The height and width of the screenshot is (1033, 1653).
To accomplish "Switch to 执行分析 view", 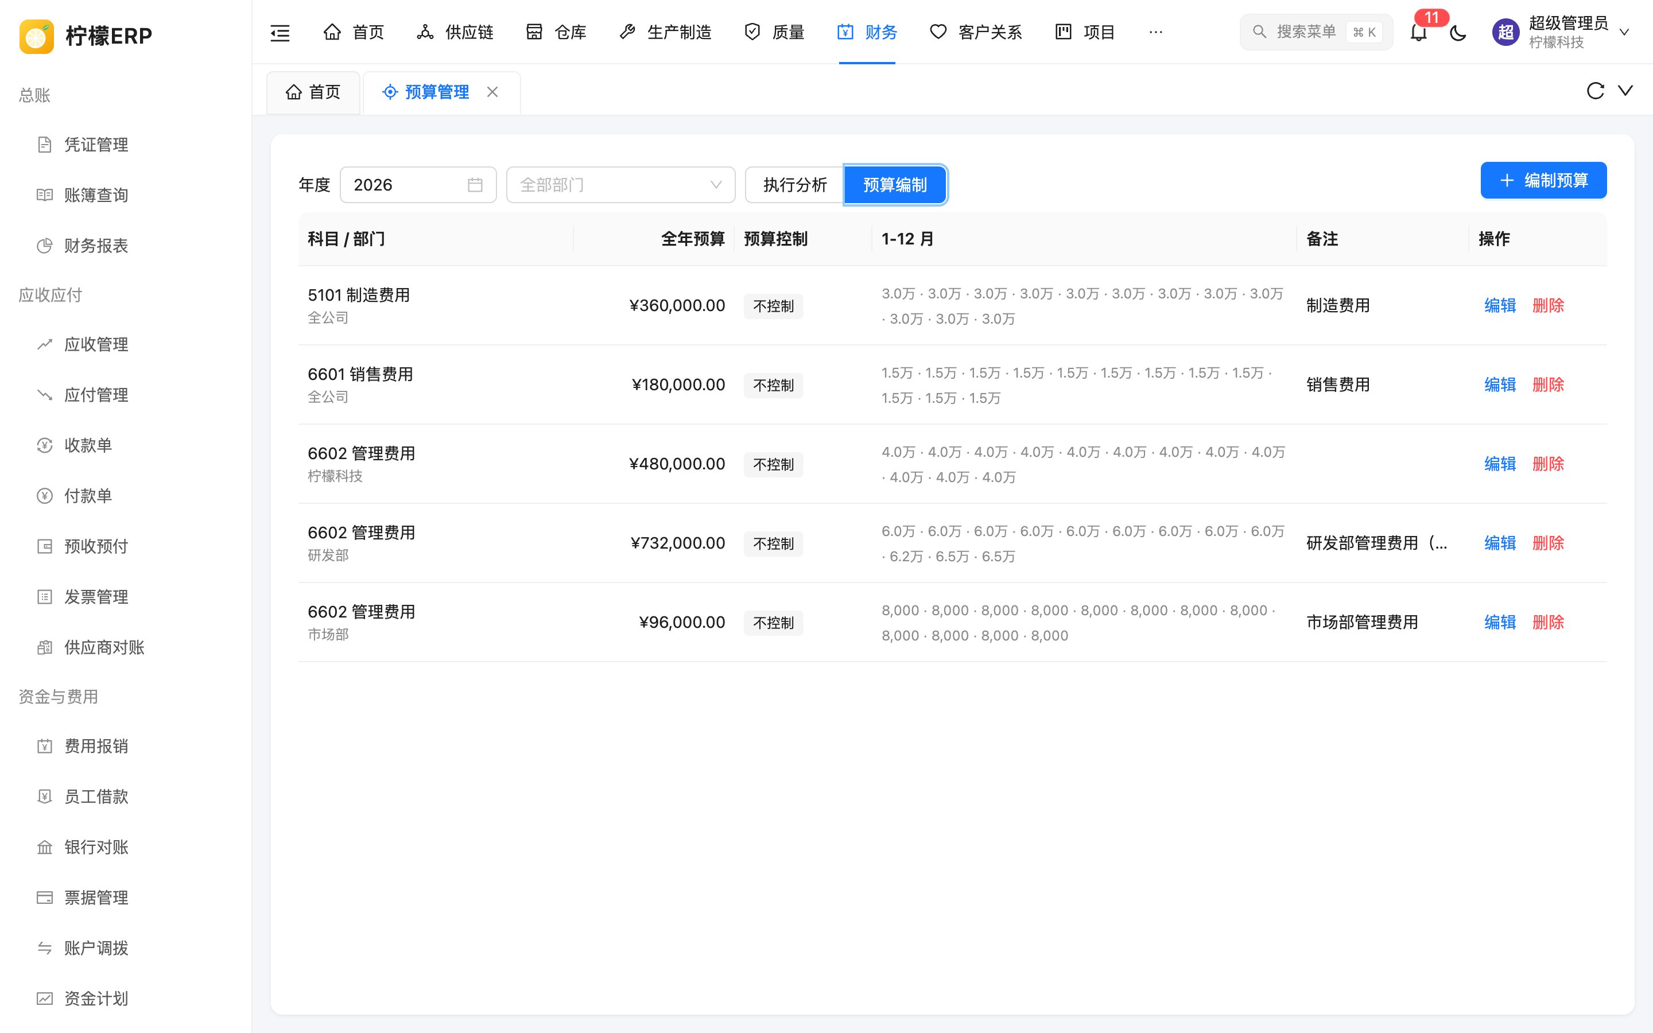I will (x=794, y=184).
